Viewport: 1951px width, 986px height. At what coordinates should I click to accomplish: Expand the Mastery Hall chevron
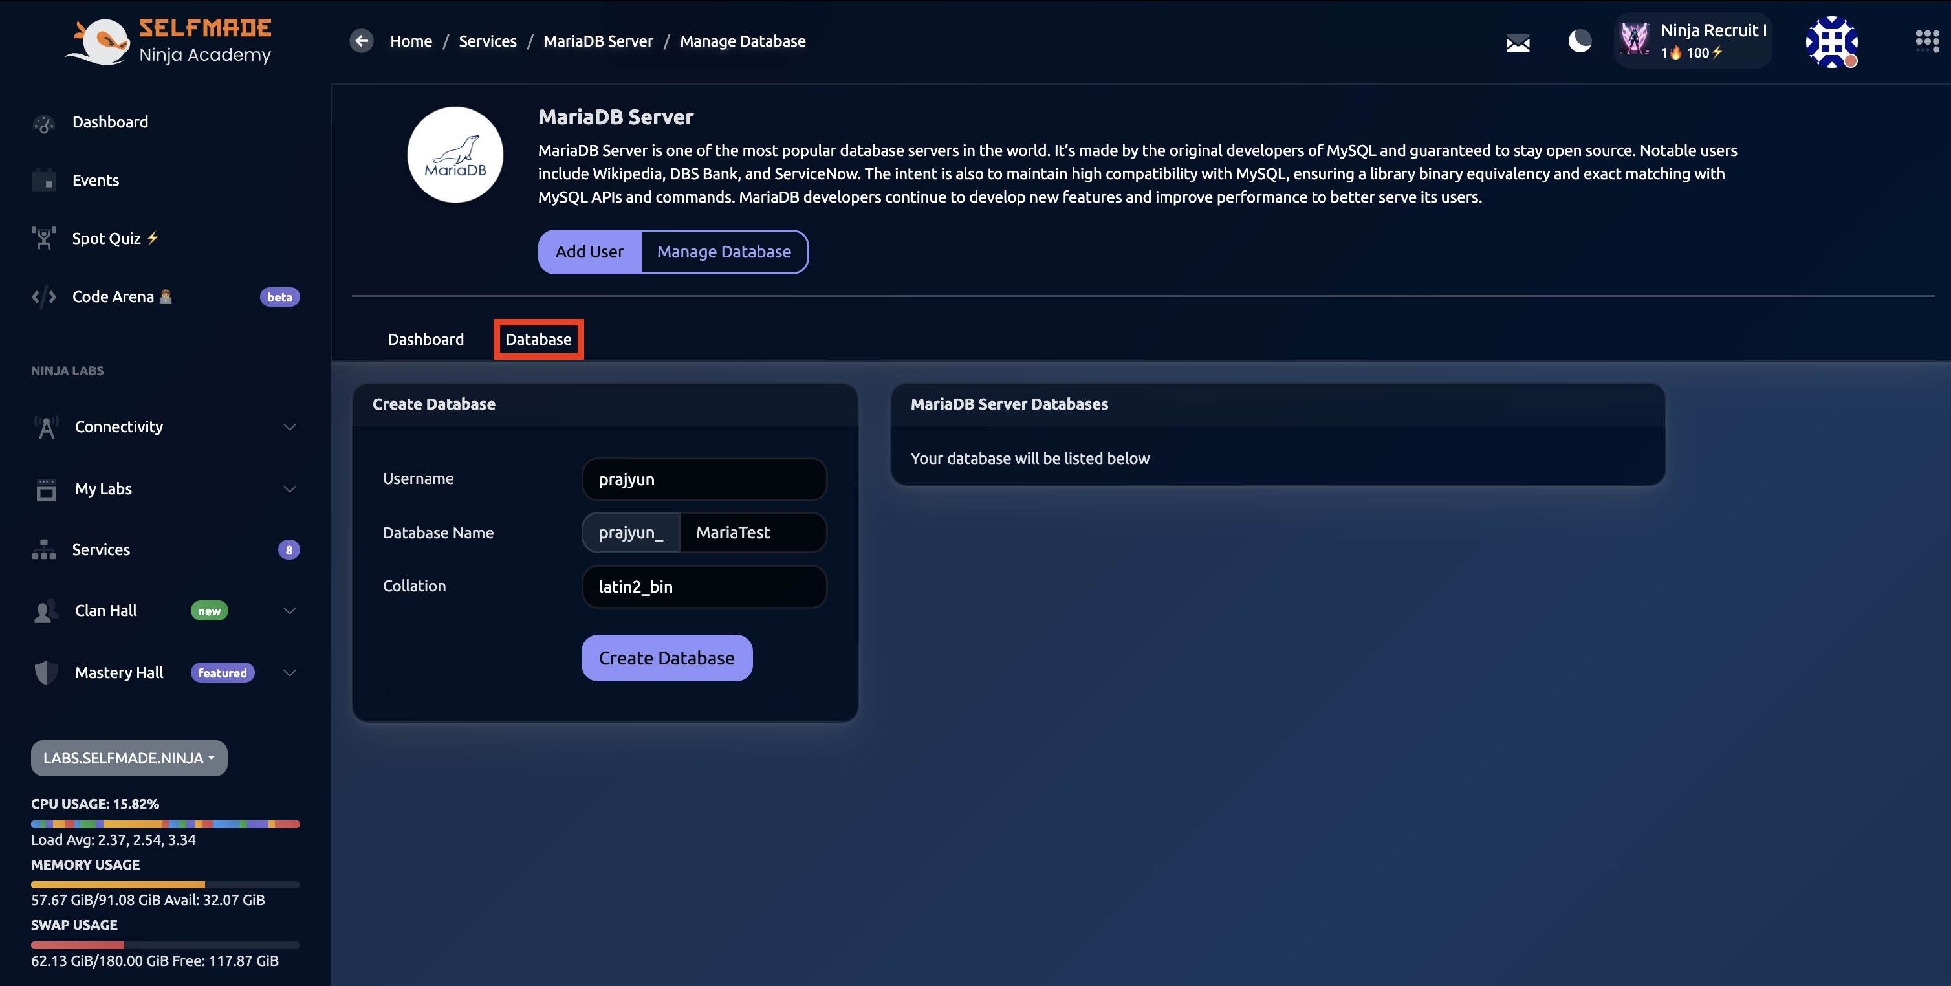point(289,672)
